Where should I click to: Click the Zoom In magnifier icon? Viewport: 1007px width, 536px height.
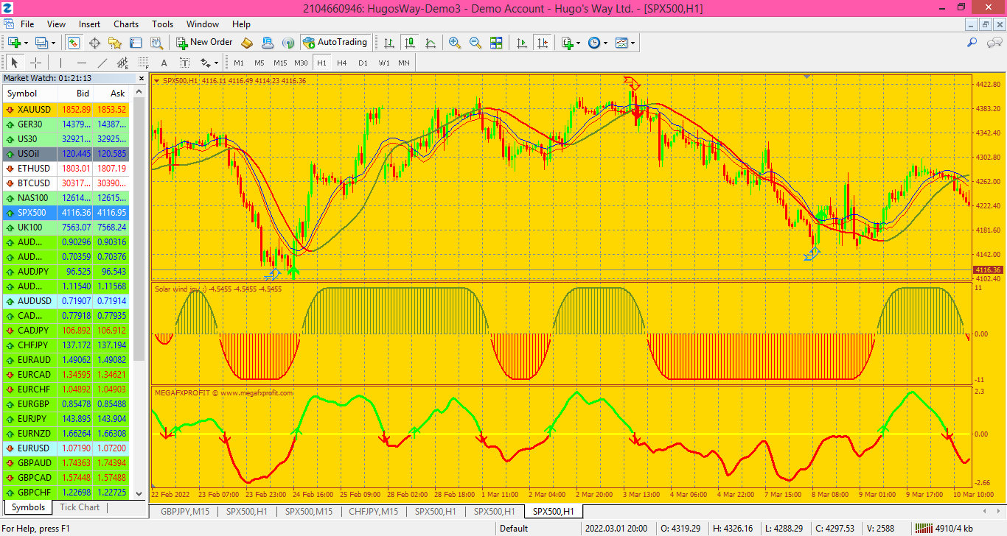454,43
